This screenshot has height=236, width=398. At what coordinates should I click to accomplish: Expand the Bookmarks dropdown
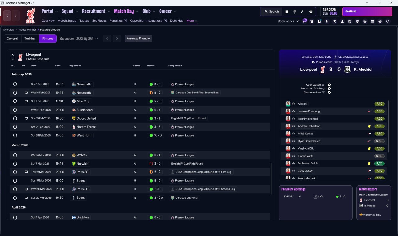pyautogui.click(x=288, y=21)
